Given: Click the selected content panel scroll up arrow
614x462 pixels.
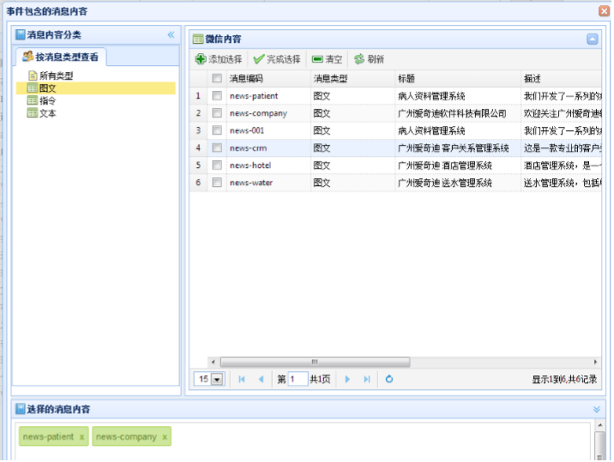Looking at the screenshot, I should 599,425.
